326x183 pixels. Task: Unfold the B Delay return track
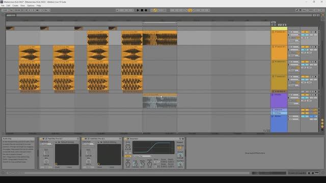click(273, 113)
